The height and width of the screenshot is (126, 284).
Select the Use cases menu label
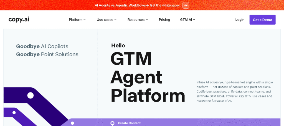pyautogui.click(x=105, y=20)
